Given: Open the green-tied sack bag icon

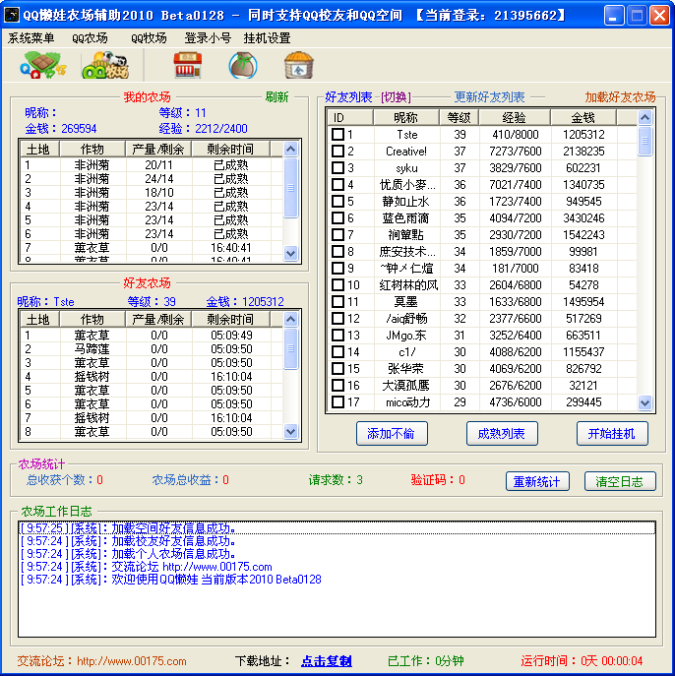Looking at the screenshot, I should click(242, 66).
